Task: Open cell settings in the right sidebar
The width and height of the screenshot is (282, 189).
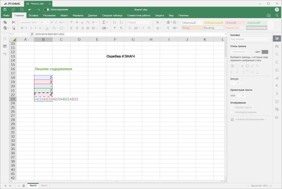Action: pyautogui.click(x=277, y=38)
